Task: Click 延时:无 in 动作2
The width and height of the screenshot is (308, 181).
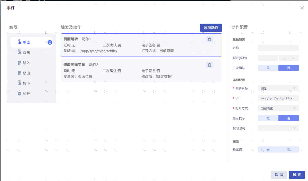Action: (69, 71)
